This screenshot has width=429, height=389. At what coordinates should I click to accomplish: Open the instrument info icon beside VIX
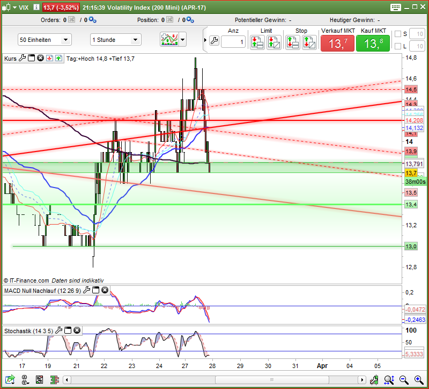tap(36, 7)
